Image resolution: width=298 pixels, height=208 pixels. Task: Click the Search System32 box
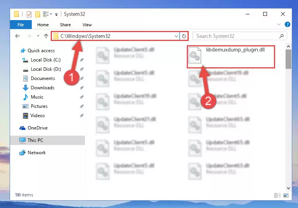[239, 36]
